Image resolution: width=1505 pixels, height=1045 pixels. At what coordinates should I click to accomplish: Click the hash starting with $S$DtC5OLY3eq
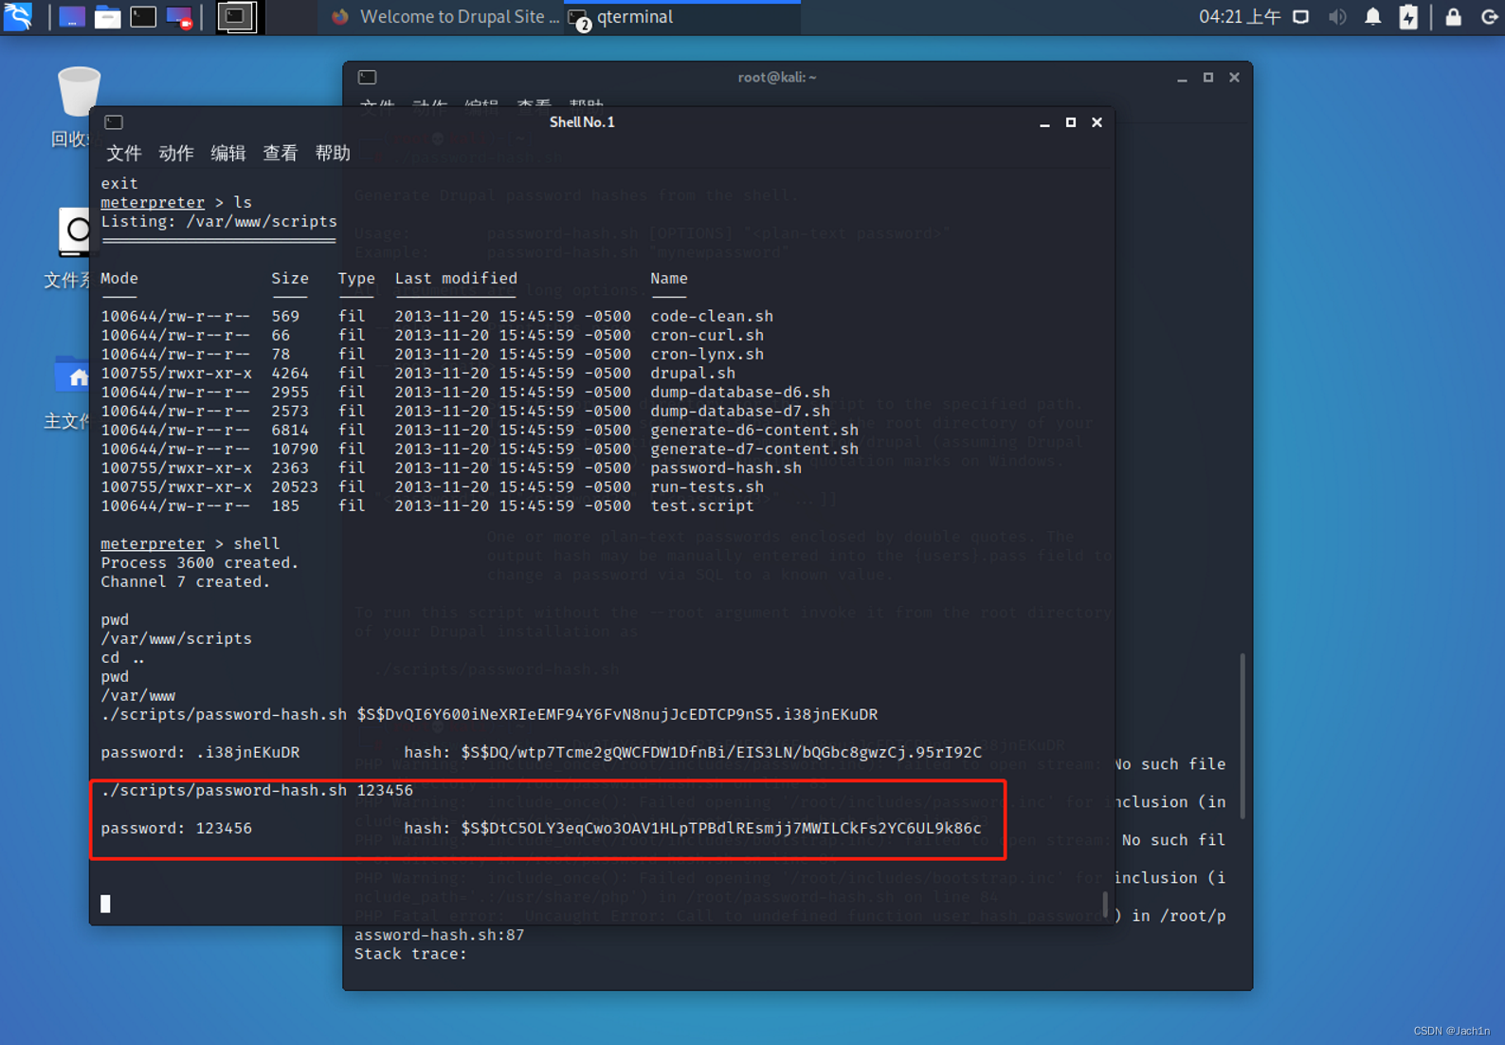click(721, 828)
